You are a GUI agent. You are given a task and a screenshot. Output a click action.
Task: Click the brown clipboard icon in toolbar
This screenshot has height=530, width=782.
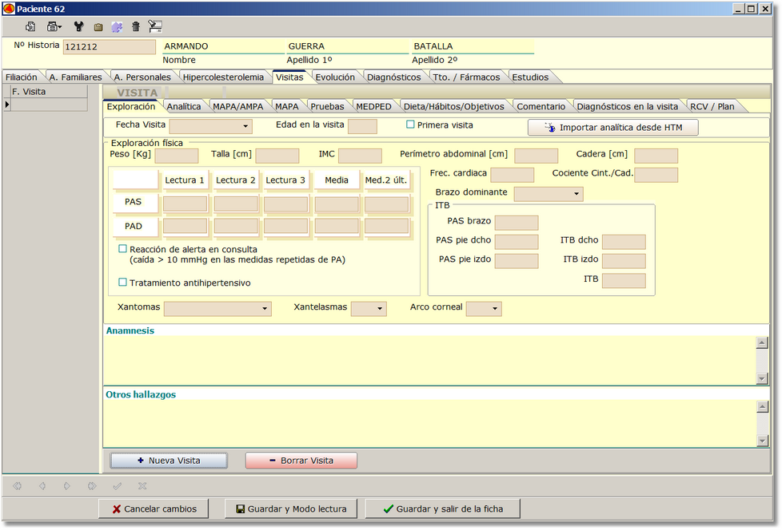98,27
